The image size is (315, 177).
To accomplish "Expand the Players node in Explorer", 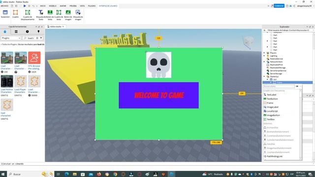I will coord(264,53).
